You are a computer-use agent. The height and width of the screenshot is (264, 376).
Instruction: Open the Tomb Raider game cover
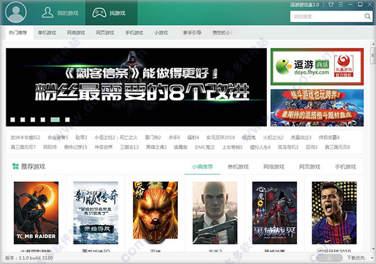point(36,213)
